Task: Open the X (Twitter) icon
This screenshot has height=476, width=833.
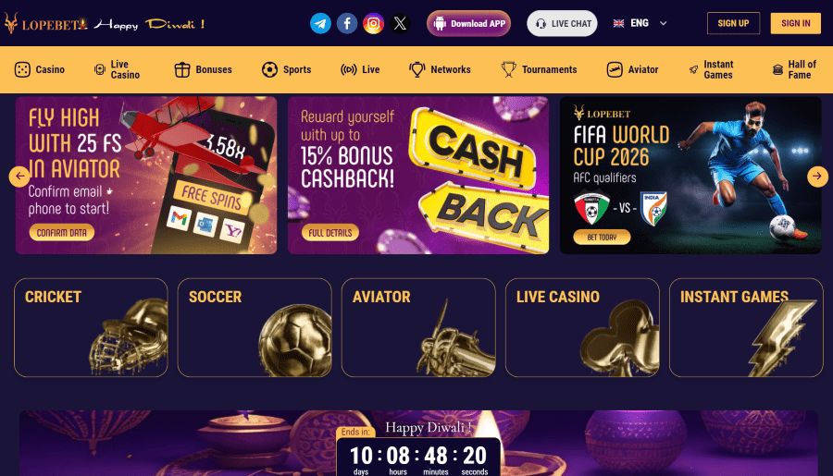Action: coord(400,23)
